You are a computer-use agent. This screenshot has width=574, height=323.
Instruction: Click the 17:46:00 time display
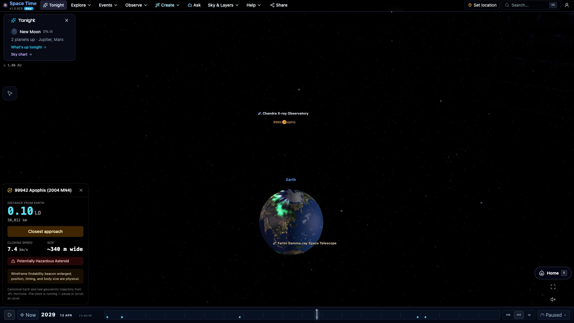tap(85, 316)
